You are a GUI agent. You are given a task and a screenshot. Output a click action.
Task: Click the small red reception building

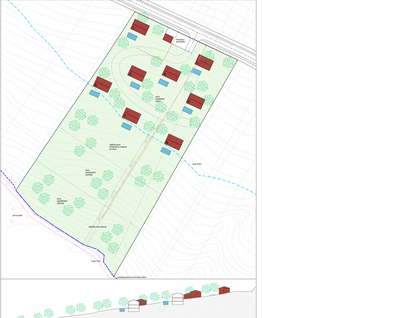(x=168, y=38)
